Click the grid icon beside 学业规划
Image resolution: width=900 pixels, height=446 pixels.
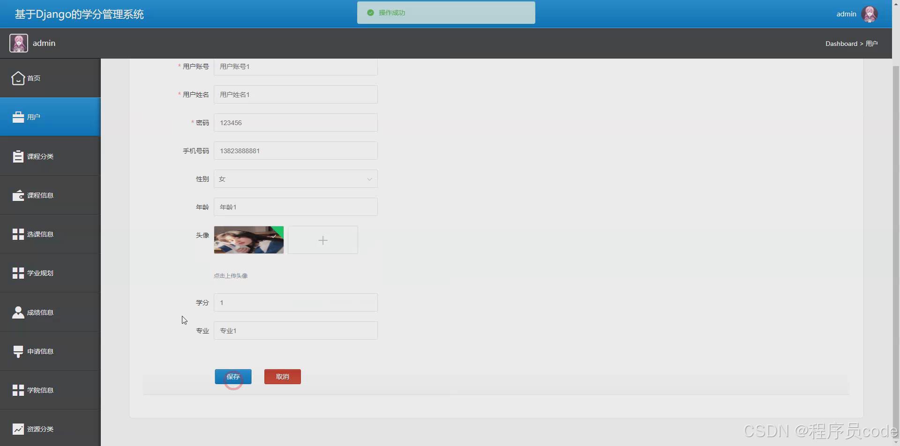click(x=18, y=273)
